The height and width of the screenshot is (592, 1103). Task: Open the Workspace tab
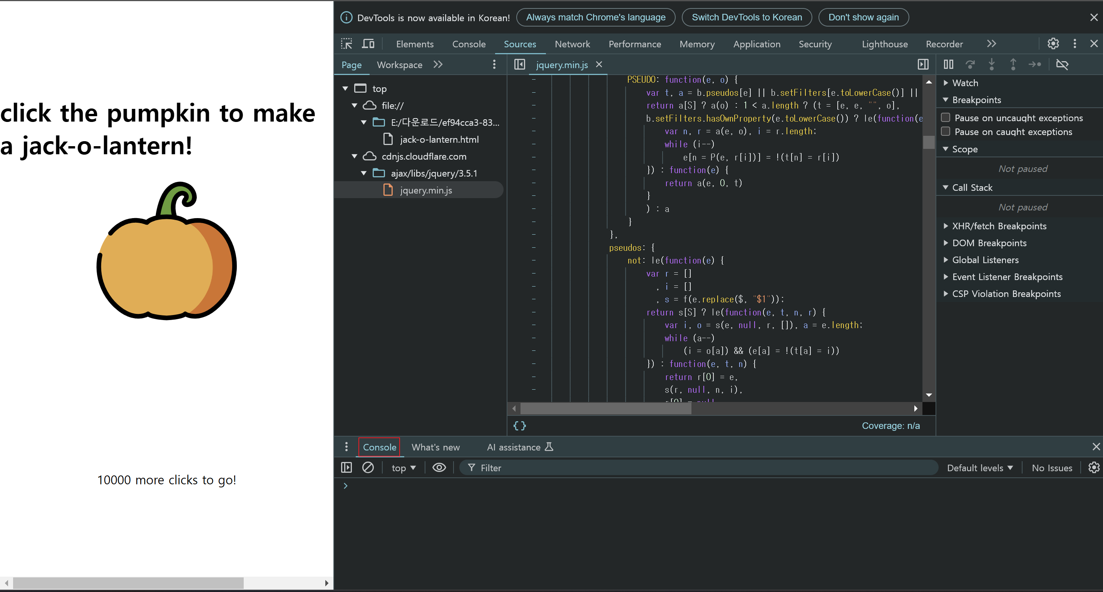(399, 65)
